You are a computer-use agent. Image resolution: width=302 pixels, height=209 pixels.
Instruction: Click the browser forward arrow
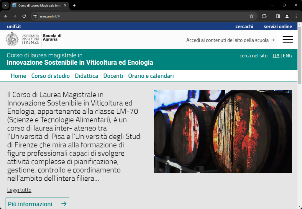[x=15, y=16]
